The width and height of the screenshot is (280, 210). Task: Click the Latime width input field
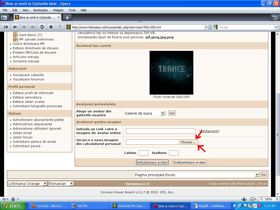[x=143, y=153]
